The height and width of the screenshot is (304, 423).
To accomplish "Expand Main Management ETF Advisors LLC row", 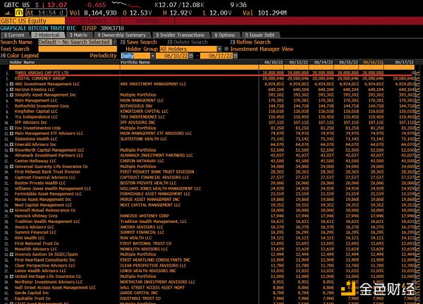I will pos(11,133).
